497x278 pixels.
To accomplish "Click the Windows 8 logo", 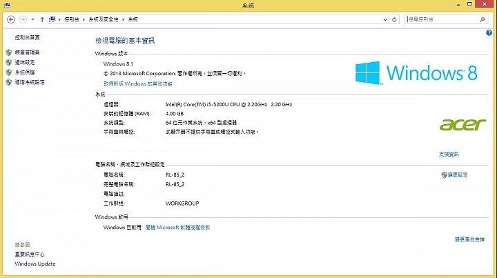I will [x=416, y=73].
